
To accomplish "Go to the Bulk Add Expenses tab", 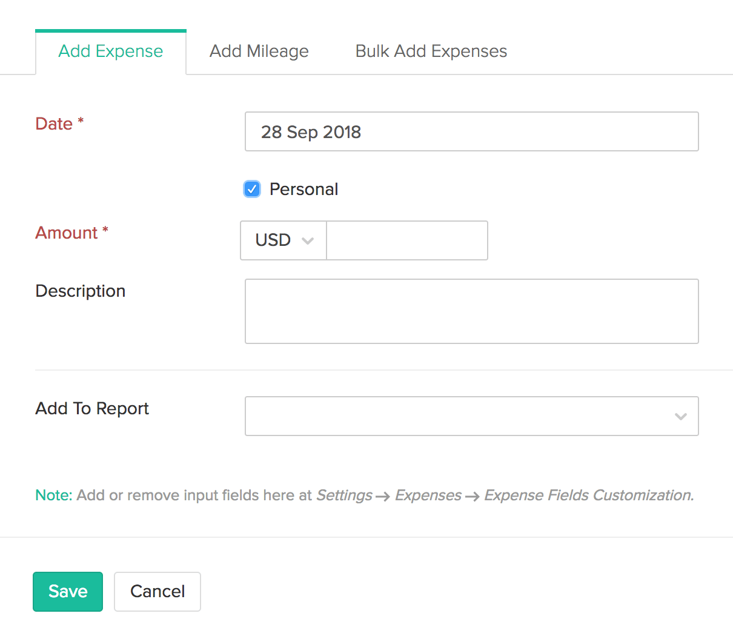I will point(431,51).
